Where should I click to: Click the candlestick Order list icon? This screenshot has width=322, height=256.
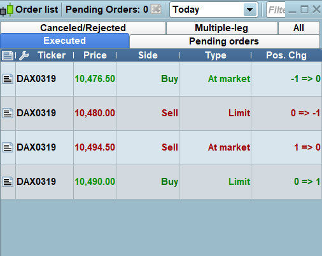(x=6, y=10)
